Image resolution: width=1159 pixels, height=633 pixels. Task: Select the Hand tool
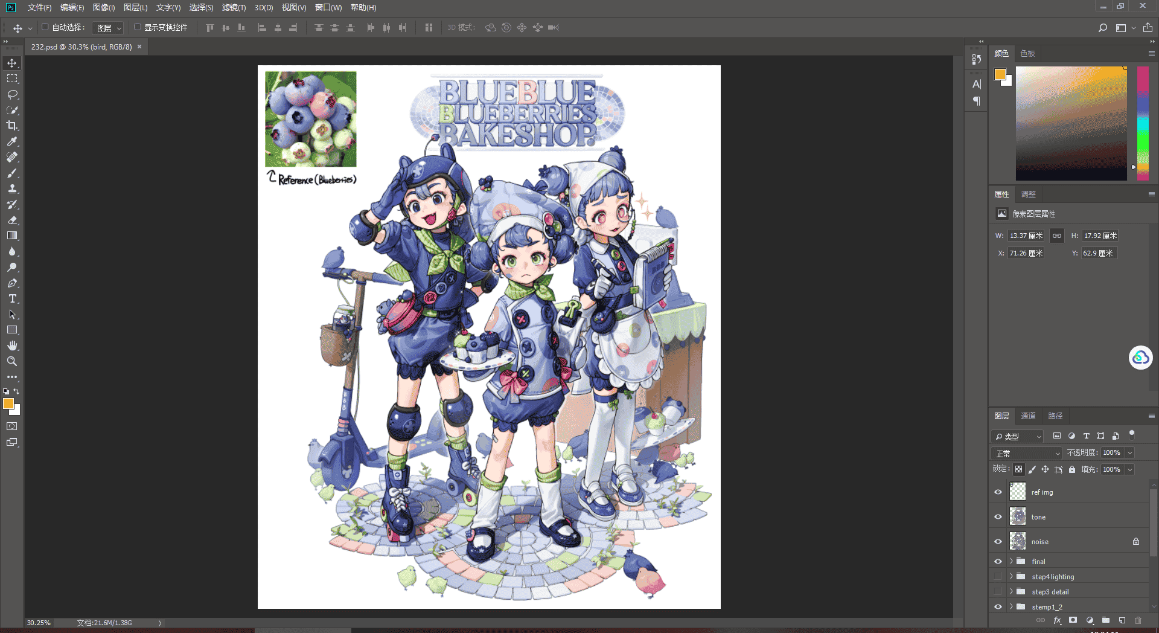pos(12,345)
